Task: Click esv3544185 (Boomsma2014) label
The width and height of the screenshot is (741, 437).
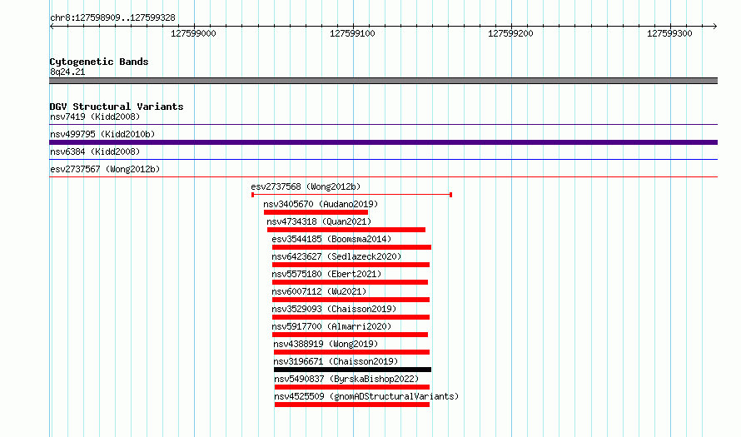Action: coord(331,239)
